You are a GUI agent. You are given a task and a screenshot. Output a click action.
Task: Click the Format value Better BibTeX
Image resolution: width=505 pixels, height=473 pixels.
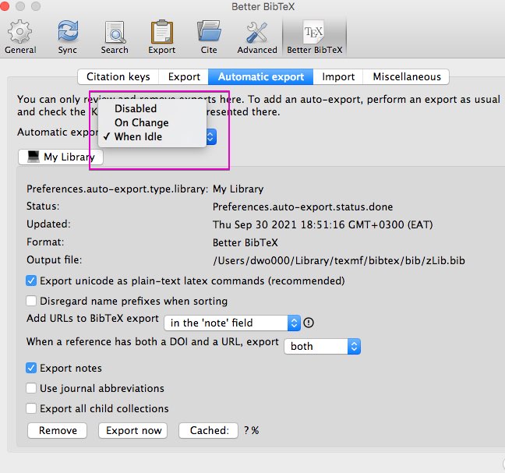(245, 242)
